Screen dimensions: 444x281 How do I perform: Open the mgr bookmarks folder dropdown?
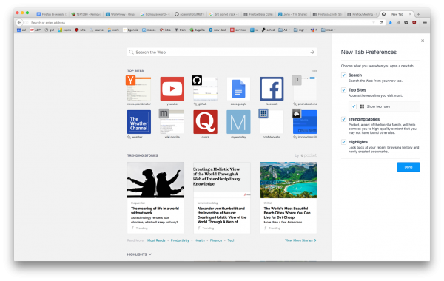[x=300, y=30]
